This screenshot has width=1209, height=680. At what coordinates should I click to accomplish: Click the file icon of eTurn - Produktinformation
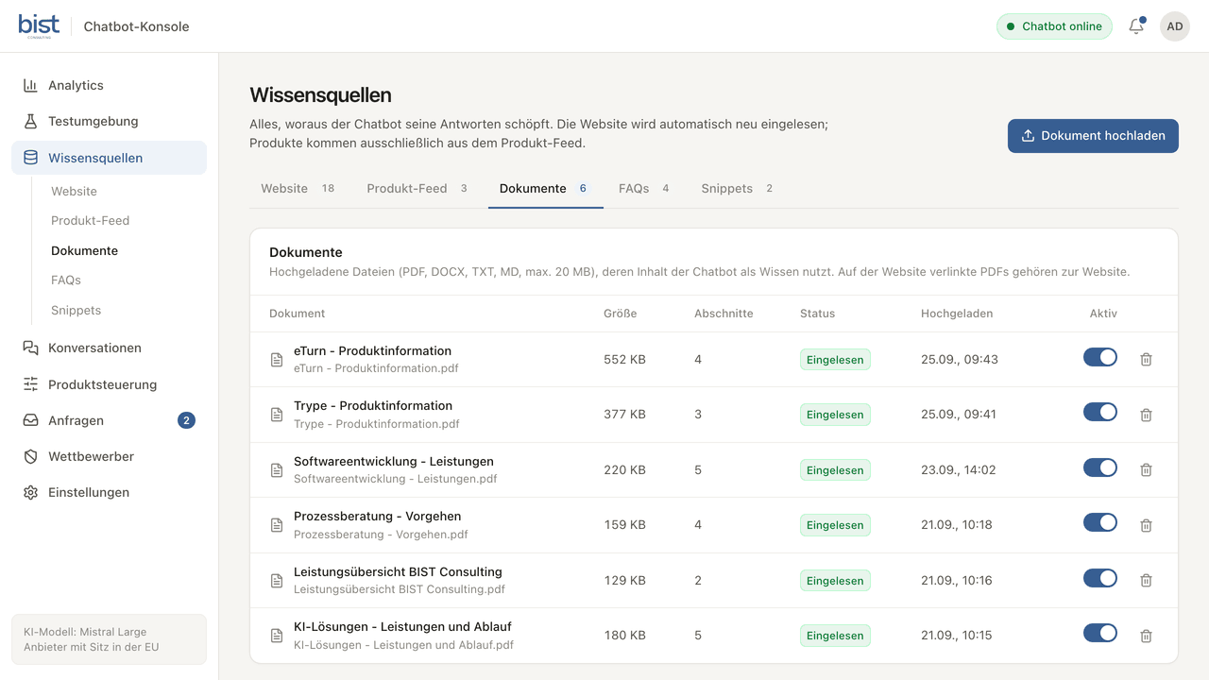tap(277, 360)
